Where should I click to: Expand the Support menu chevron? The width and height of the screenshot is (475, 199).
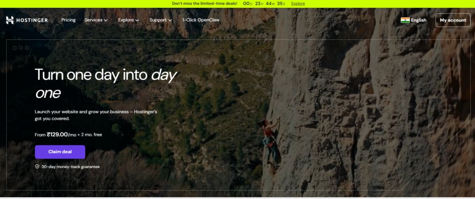tap(170, 20)
